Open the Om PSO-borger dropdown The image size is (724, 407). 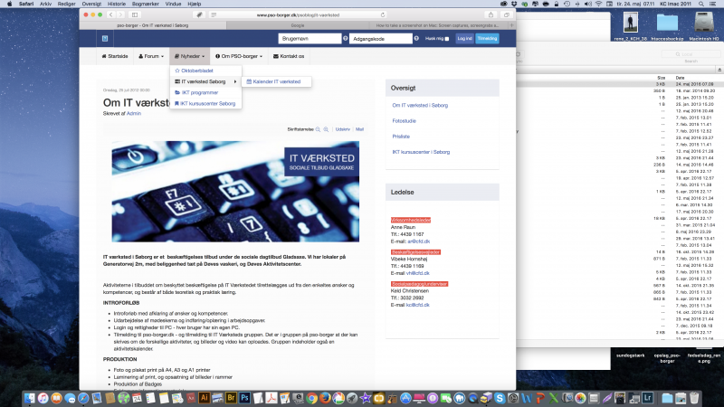pos(239,56)
